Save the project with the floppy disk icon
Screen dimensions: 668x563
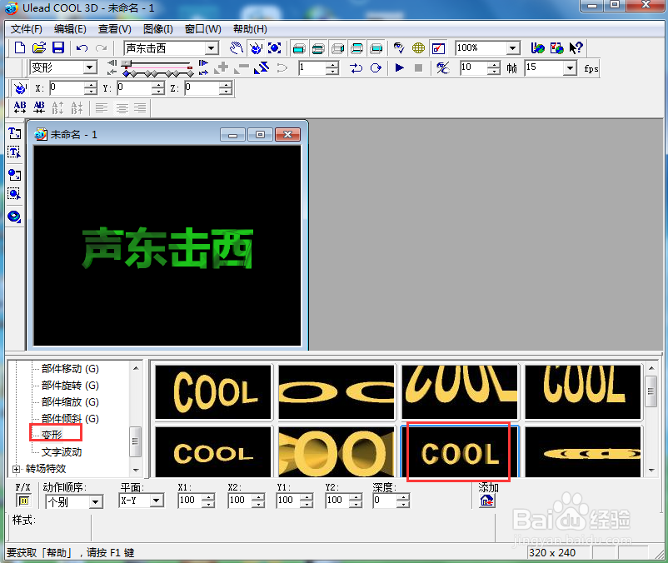58,47
